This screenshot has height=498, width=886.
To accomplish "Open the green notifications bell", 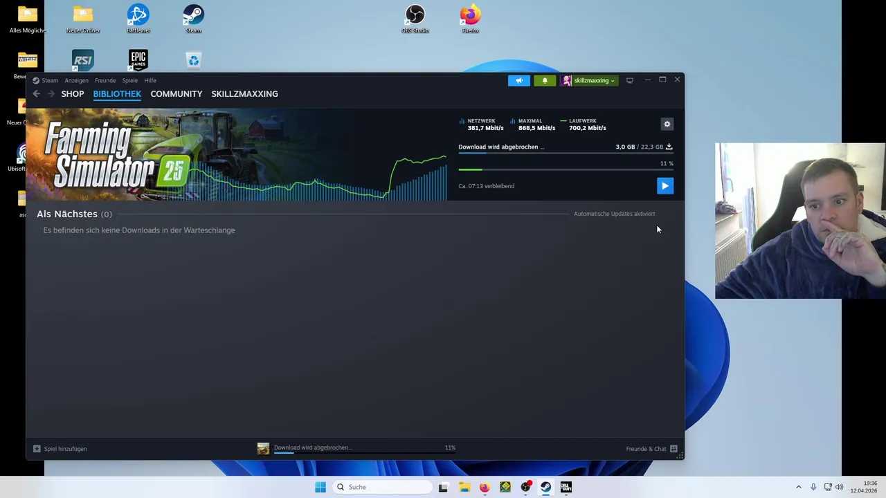I will coord(545,80).
